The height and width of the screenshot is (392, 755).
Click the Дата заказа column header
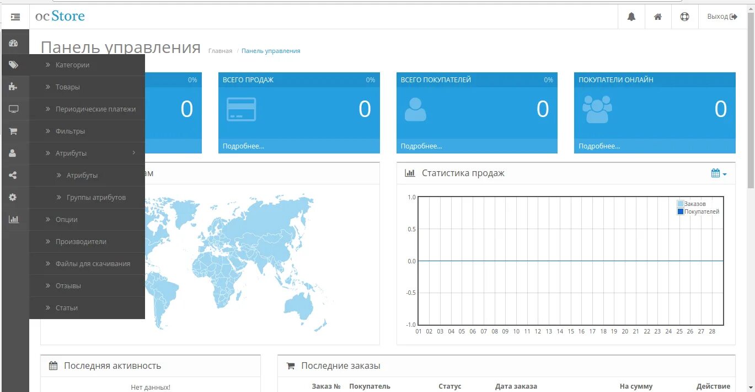(516, 386)
